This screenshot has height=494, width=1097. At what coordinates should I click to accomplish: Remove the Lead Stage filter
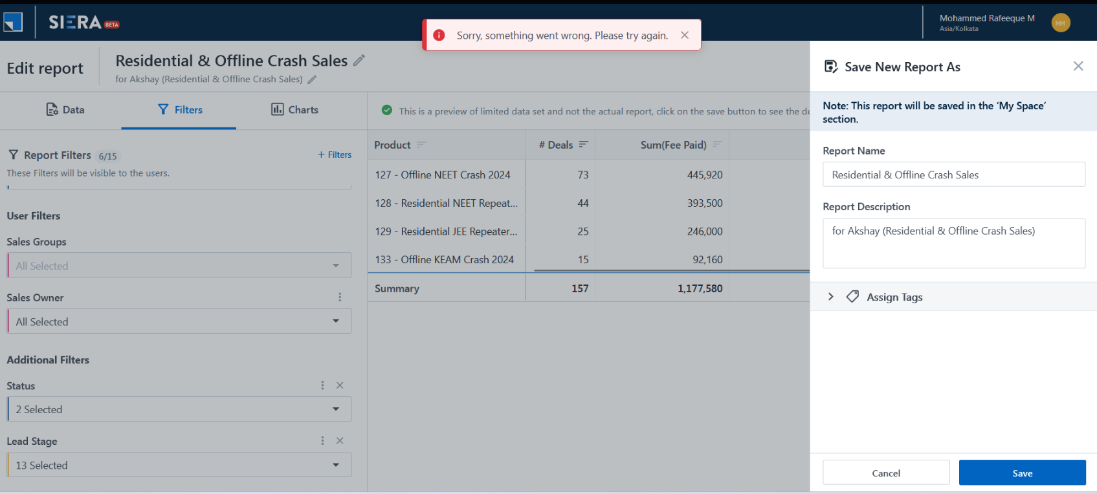coord(340,441)
